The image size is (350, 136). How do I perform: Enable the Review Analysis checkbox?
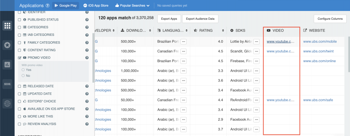click(x=19, y=124)
